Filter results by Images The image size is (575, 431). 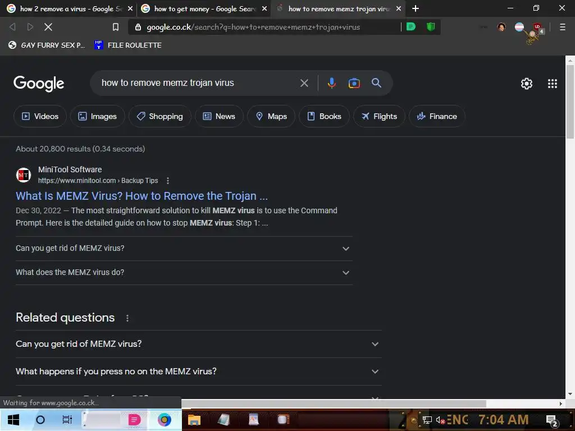coord(98,116)
